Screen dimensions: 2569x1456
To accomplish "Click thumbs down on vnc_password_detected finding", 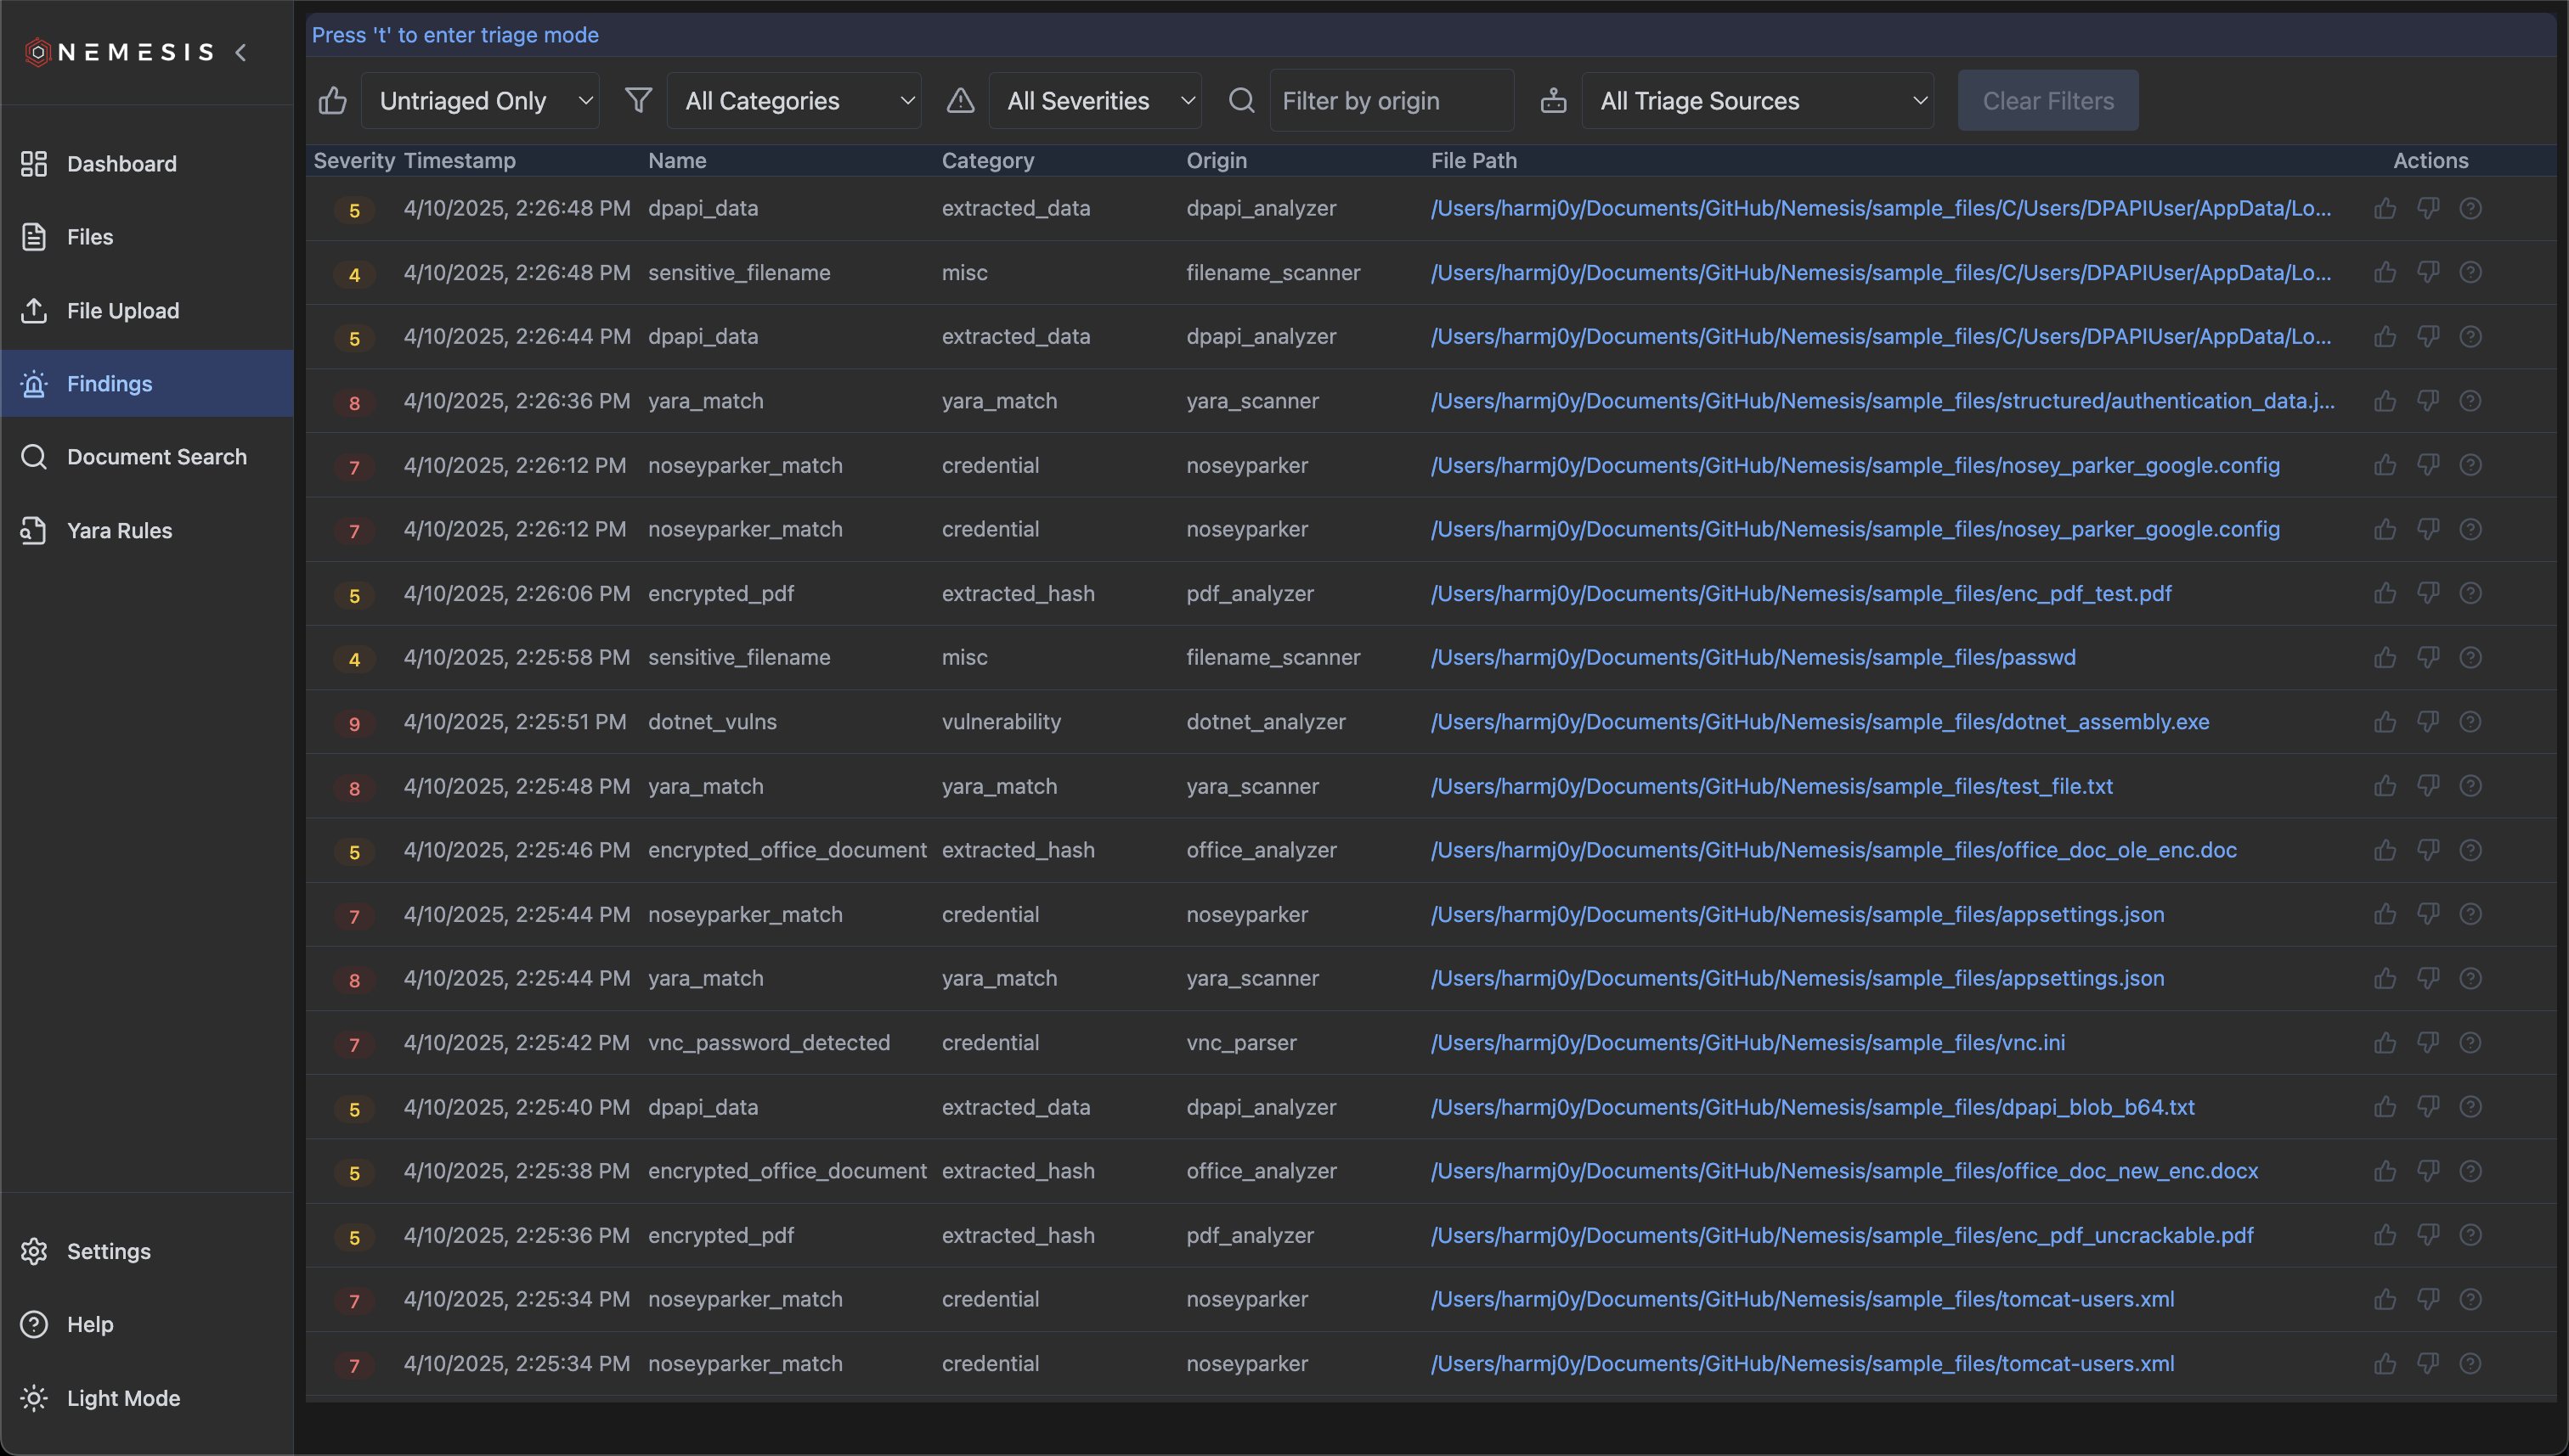I will point(2428,1042).
